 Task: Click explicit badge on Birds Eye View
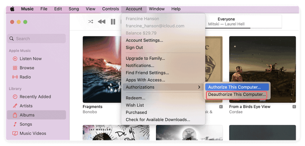click(x=294, y=106)
